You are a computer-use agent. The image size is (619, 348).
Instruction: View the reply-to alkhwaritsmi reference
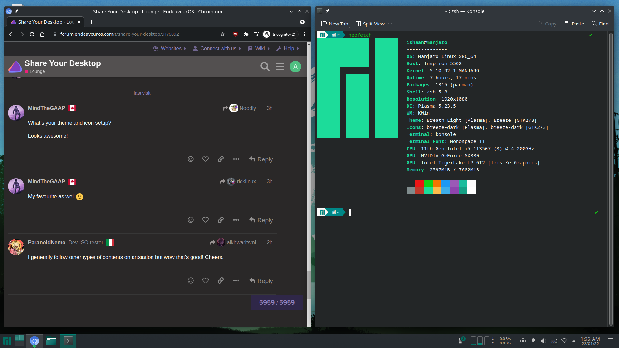233,242
